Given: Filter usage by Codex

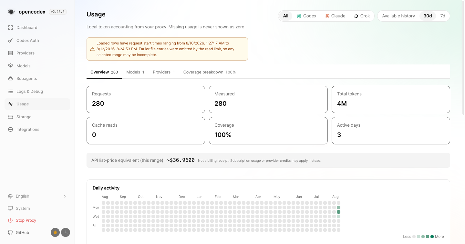Looking at the screenshot, I should (x=306, y=16).
